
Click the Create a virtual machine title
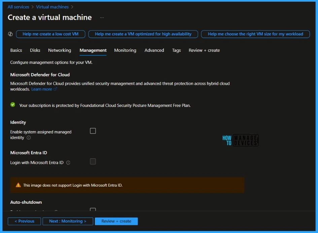pos(50,17)
